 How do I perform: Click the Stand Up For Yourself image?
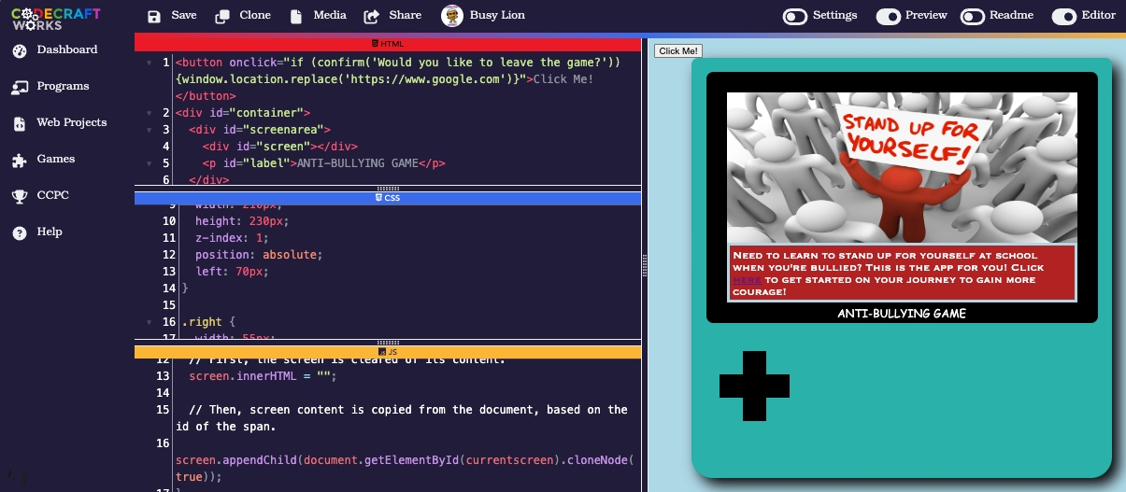tap(902, 167)
